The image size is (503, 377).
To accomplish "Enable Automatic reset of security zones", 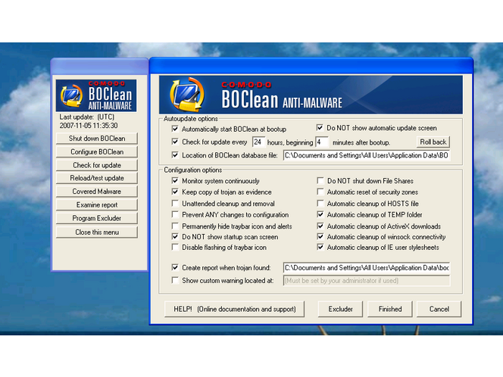I will coord(320,192).
